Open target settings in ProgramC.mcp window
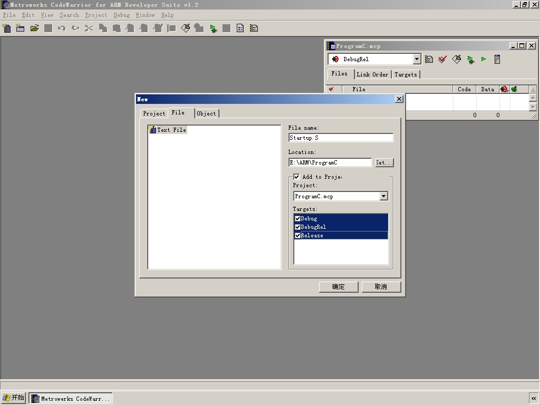This screenshot has width=540, height=405. (429, 59)
